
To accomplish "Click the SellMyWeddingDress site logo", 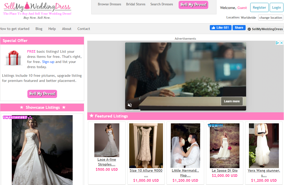I will tap(37, 10).
